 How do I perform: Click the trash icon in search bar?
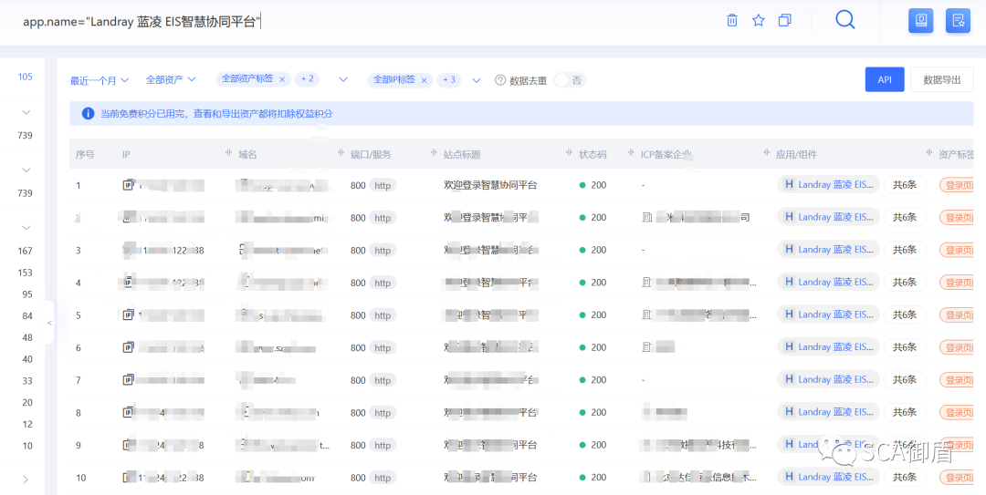point(732,20)
